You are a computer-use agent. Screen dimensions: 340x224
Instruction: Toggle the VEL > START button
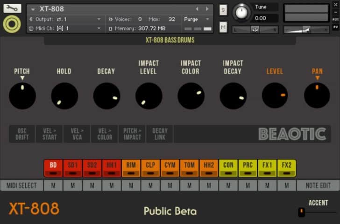click(50, 134)
